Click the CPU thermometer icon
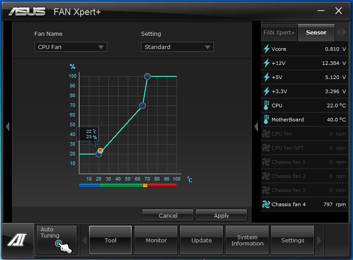Screen dimensions: 353x260 [266, 106]
